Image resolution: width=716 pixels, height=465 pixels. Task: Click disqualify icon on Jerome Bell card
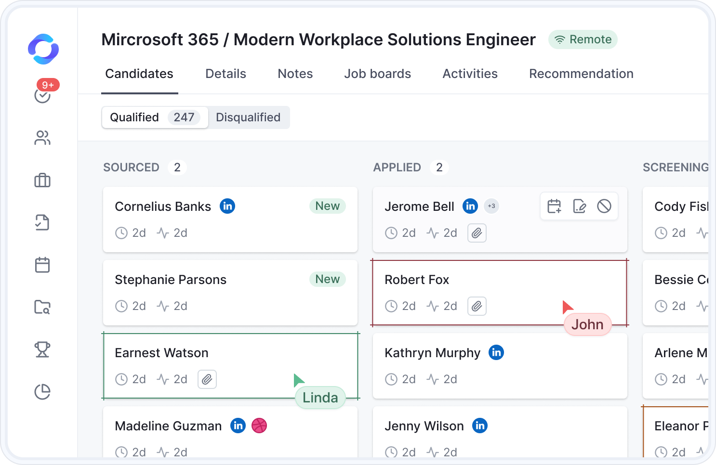click(x=604, y=207)
